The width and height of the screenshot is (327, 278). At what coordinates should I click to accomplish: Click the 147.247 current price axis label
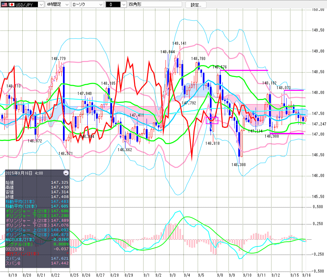point(319,124)
